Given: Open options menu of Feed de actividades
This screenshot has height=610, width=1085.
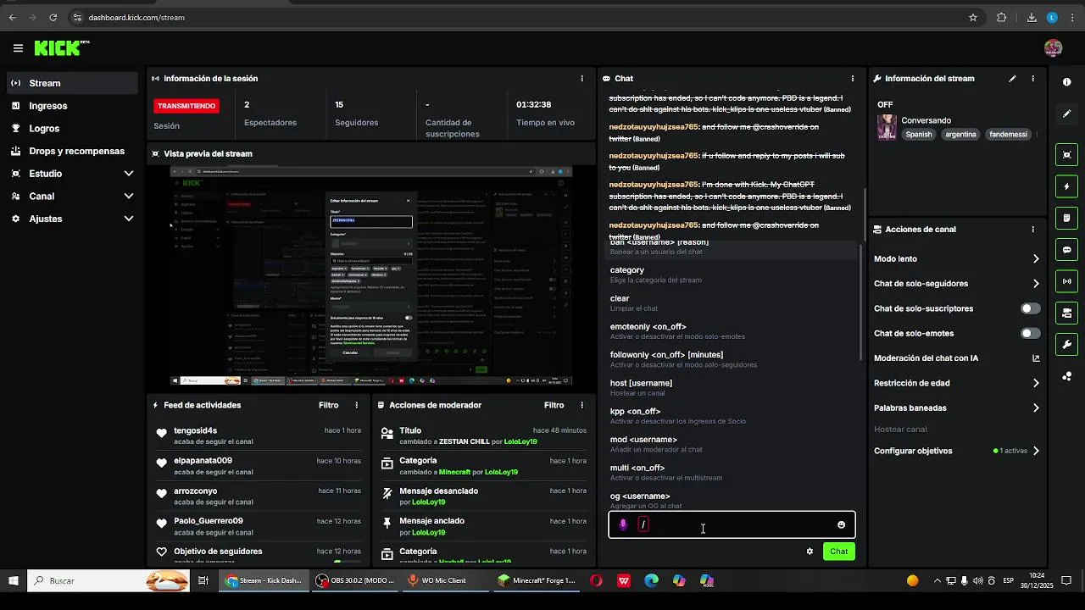Looking at the screenshot, I should tap(356, 406).
